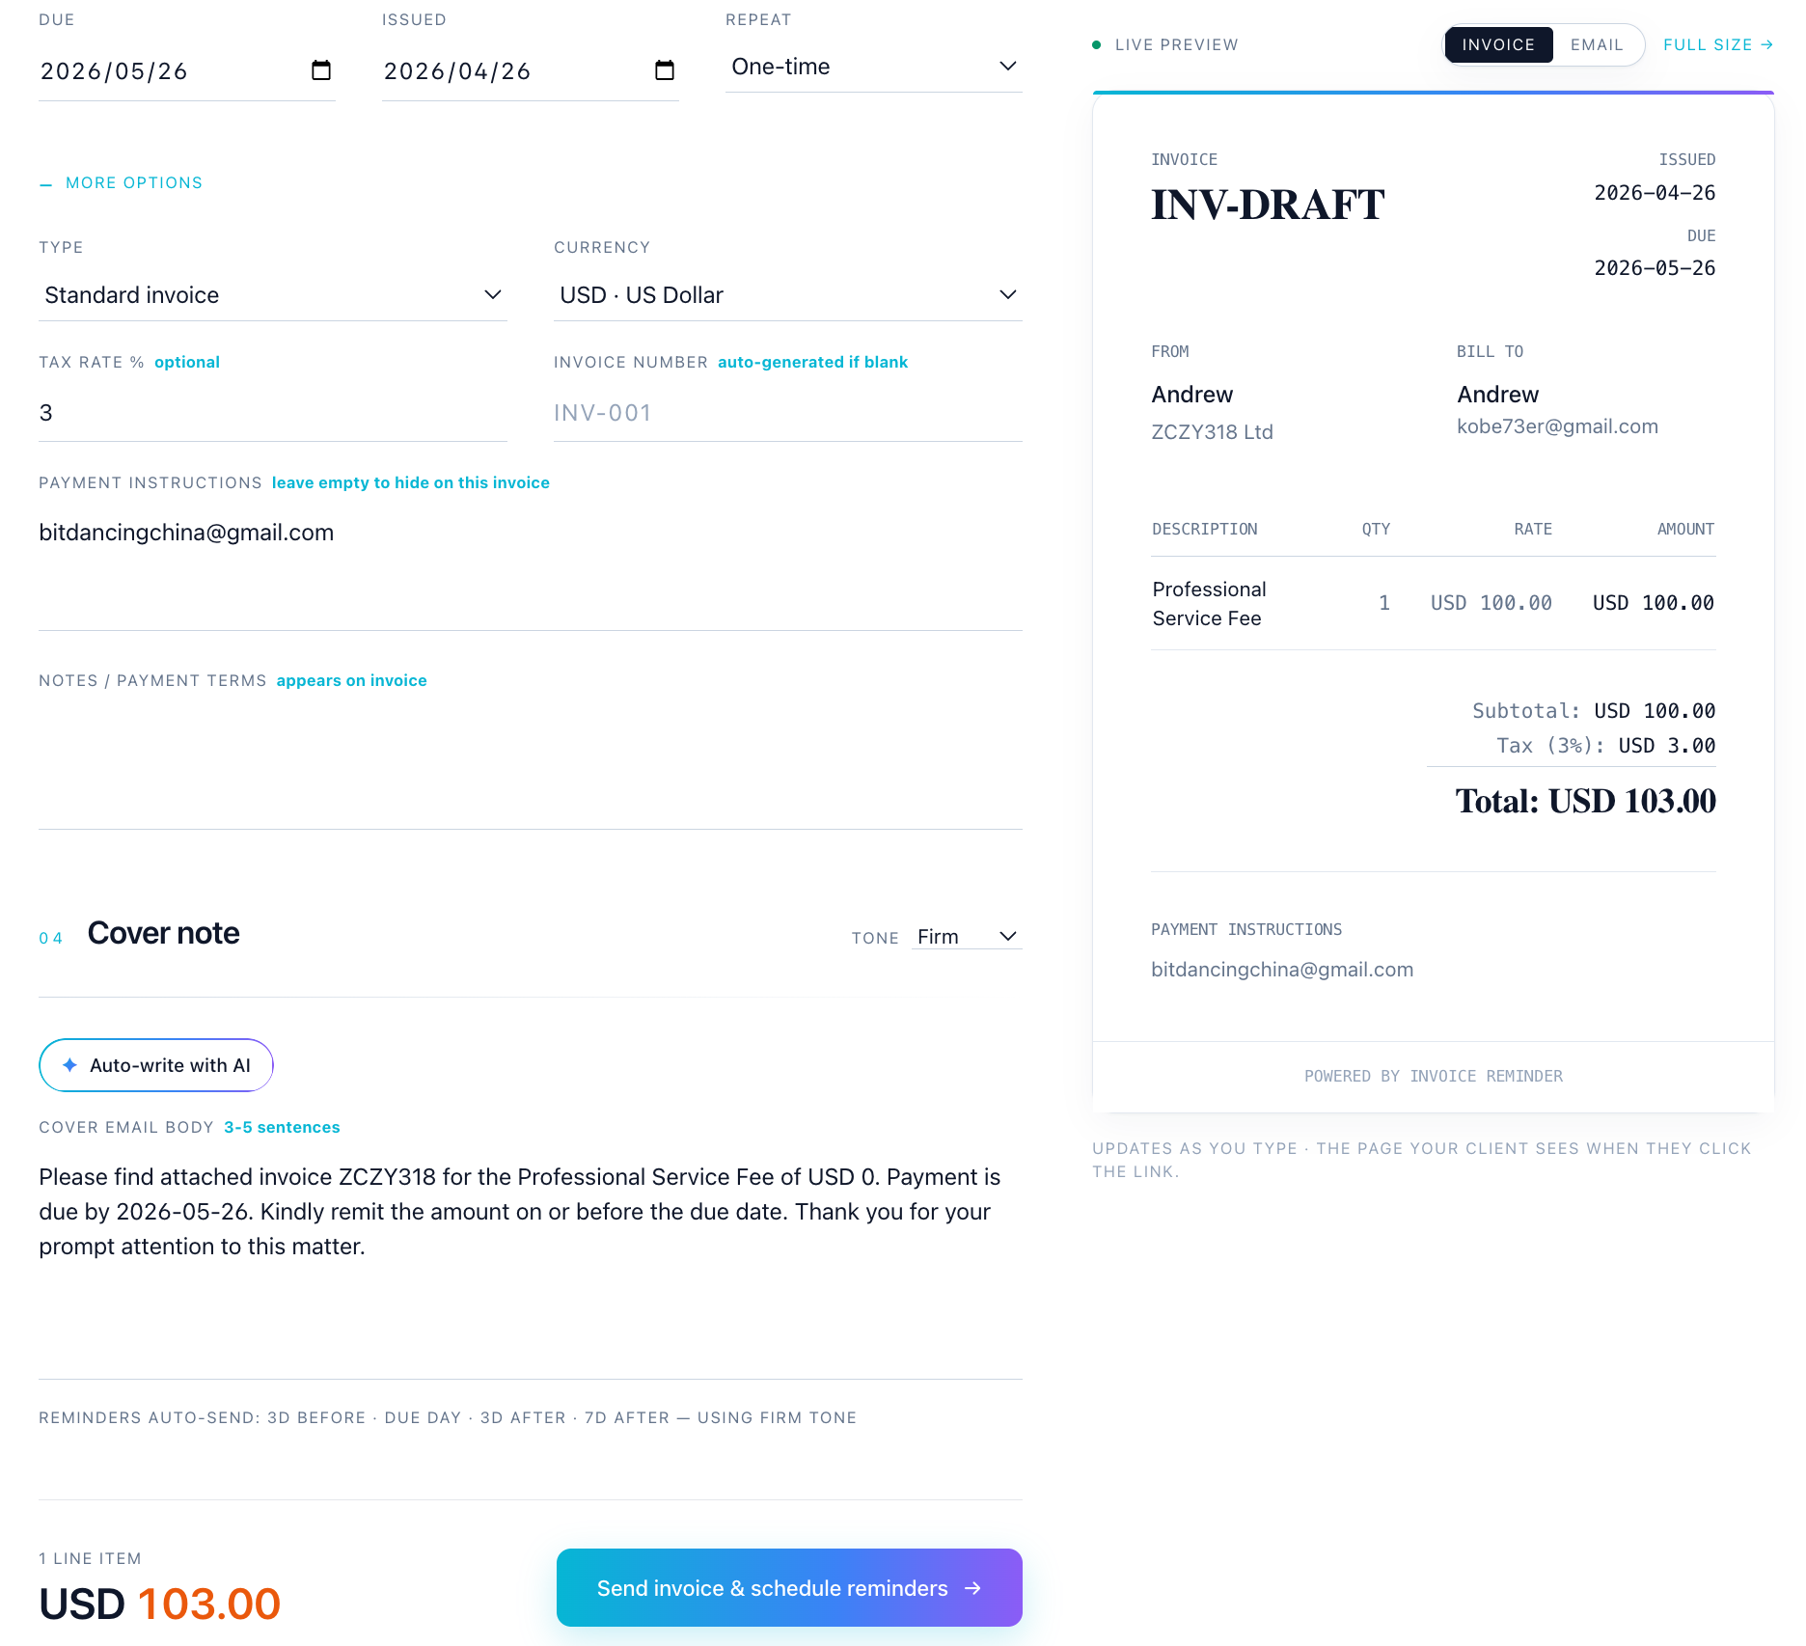The height and width of the screenshot is (1646, 1806).
Task: Collapse MORE OPTIONS using the minus icon
Action: (x=46, y=182)
